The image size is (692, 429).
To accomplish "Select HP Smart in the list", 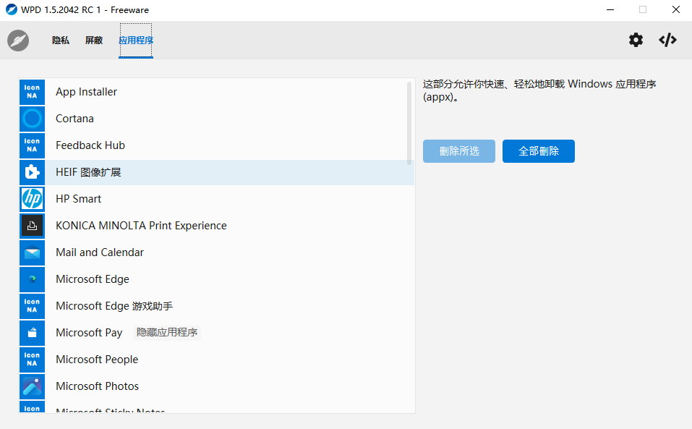I will point(216,199).
